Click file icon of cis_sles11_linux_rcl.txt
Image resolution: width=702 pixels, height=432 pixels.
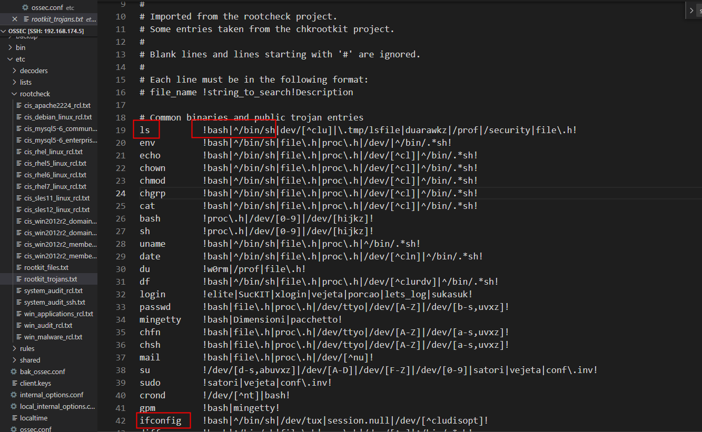[18, 198]
